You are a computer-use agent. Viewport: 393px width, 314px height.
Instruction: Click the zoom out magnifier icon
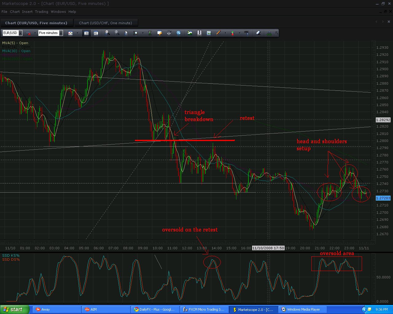coord(117,33)
